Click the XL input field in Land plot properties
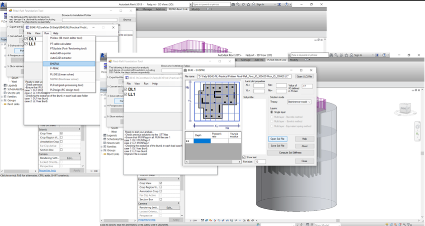This screenshot has width=425, height=226. pos(259,85)
